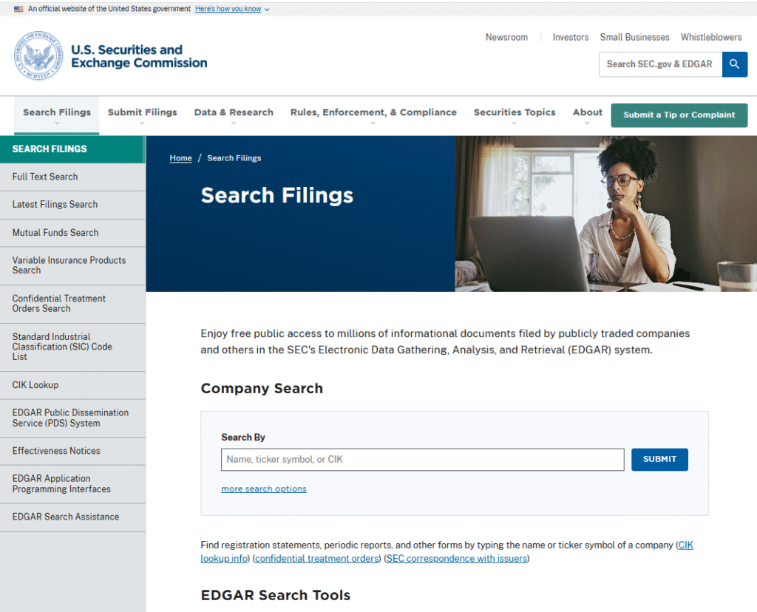Open Rules, Enforcement, & Compliance menu
The width and height of the screenshot is (757, 612).
[x=373, y=115]
